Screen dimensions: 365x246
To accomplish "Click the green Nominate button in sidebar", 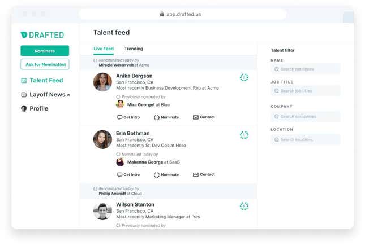I will coord(45,51).
